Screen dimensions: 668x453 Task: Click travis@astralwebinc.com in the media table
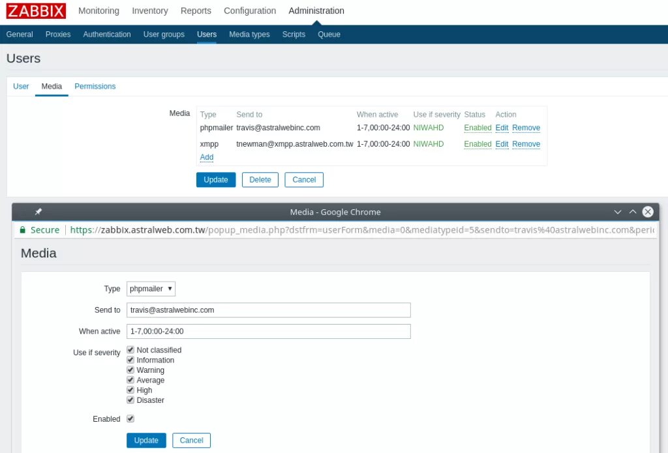[x=278, y=128]
